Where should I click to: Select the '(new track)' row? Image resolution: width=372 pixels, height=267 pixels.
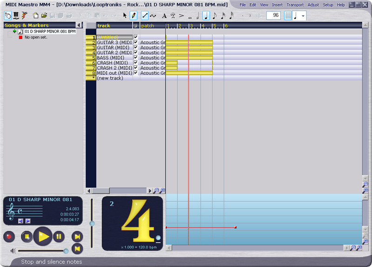pyautogui.click(x=110, y=78)
